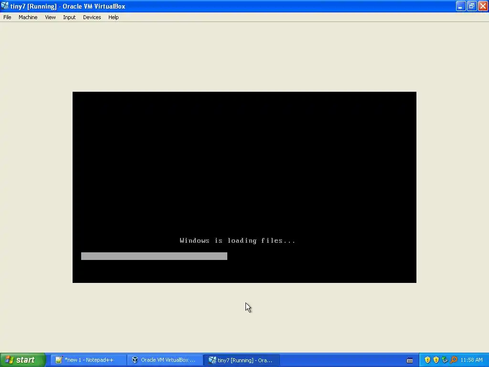Click the VirtualBox icon in the title bar
The width and height of the screenshot is (489, 367).
(x=5, y=6)
